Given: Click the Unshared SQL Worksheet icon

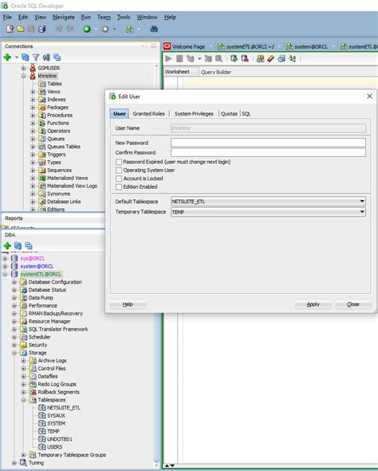Looking at the screenshot, I should 260,58.
